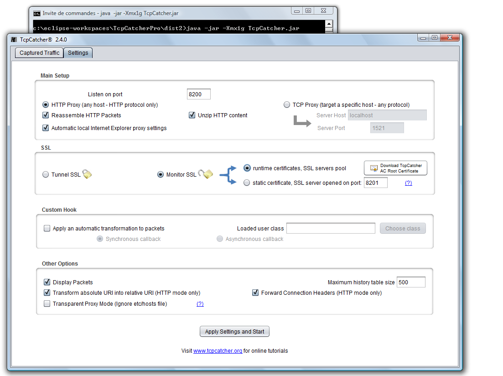Click Maximum history table size field

[411, 282]
